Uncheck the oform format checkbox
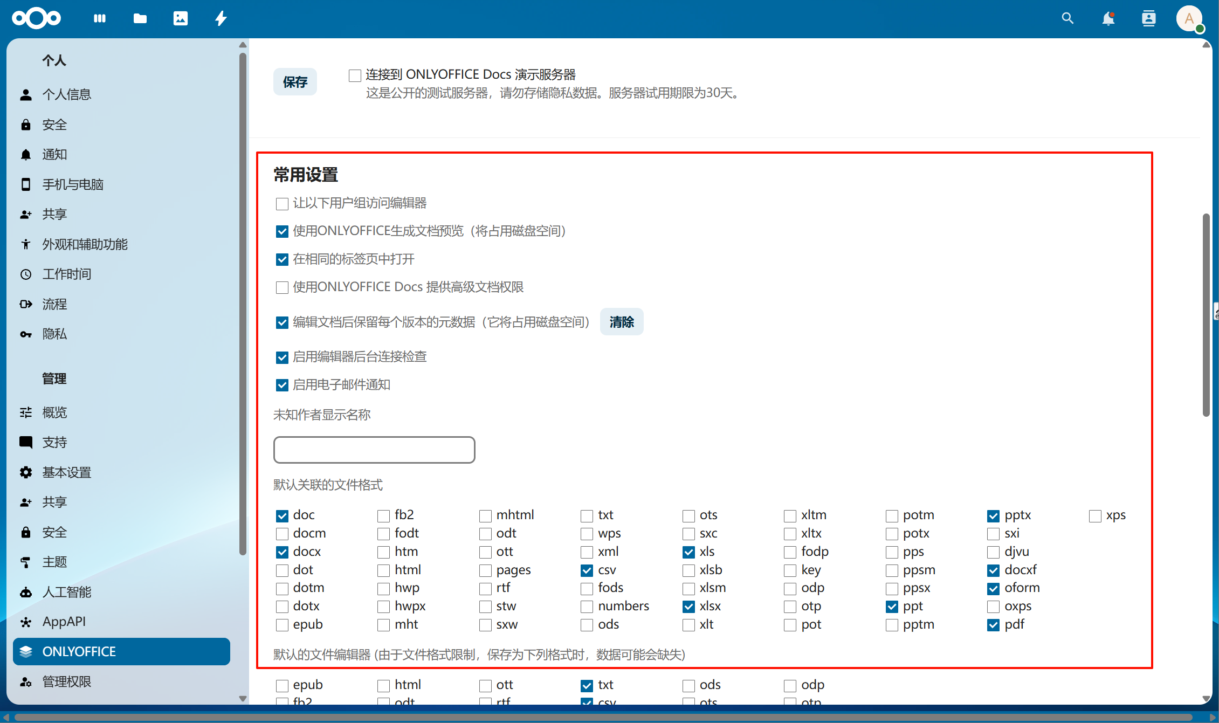Screen dimensions: 1219x723 993,589
